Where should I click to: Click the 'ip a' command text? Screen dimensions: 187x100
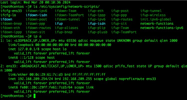point(37,36)
